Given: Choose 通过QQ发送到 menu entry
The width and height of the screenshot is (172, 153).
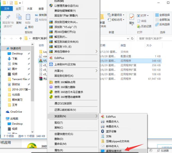Looking at the screenshot, I should click(x=63, y=103).
